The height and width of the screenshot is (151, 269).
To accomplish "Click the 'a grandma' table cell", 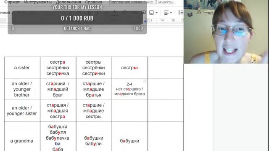I will [22, 136].
